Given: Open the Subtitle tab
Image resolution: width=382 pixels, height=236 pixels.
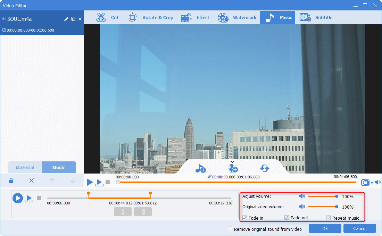Looking at the screenshot, I should [x=316, y=18].
